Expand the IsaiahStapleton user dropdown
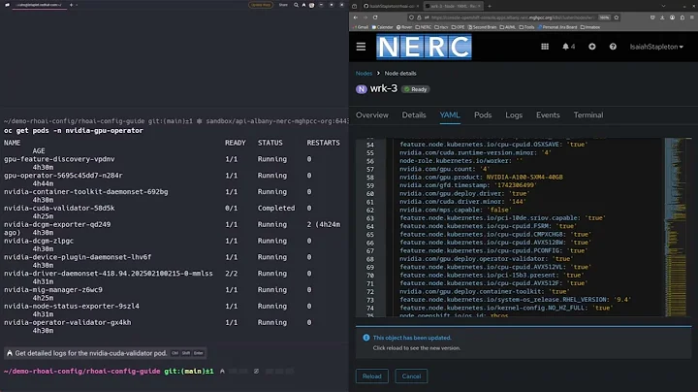The width and height of the screenshot is (698, 392). pyautogui.click(x=656, y=47)
